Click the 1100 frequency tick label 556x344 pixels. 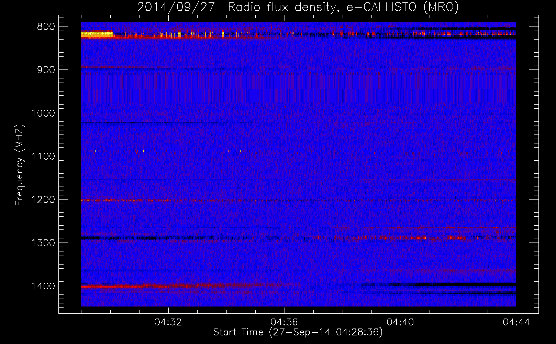[43, 156]
